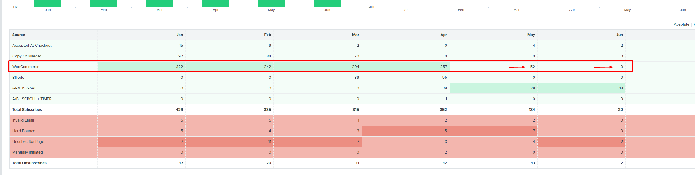Viewport: 695px width, 175px height.
Task: Select the GRATIS GAVE row label
Action: tap(25, 88)
